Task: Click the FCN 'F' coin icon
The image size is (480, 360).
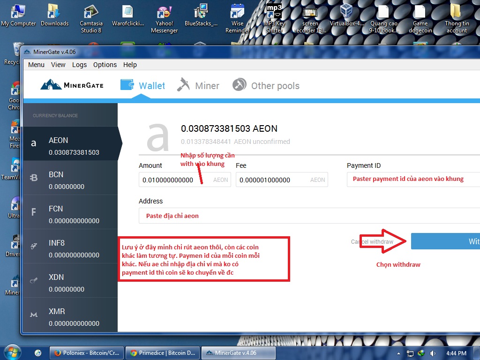Action: (34, 212)
